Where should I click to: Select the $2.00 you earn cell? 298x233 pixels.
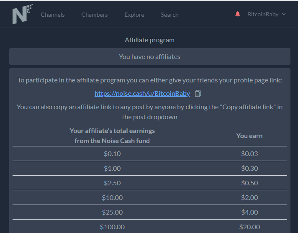[x=249, y=197]
